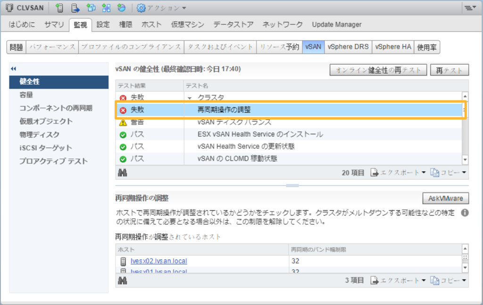The image size is (483, 305).
Task: Click the new virtual machine toolbar icon
Action: [91, 8]
